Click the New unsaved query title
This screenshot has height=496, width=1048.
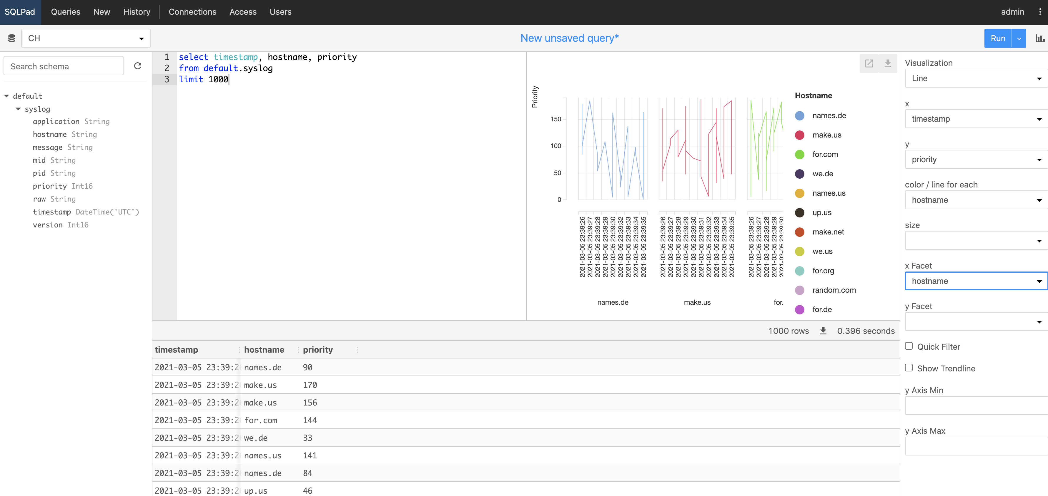(569, 38)
